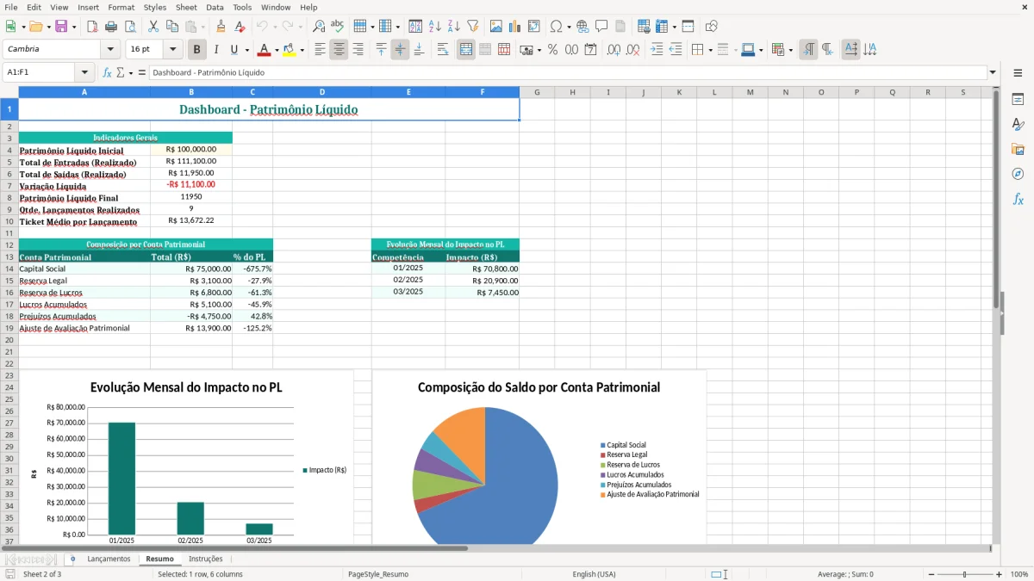1034x581 pixels.
Task: Open font color dropdown arrow
Action: pos(276,50)
